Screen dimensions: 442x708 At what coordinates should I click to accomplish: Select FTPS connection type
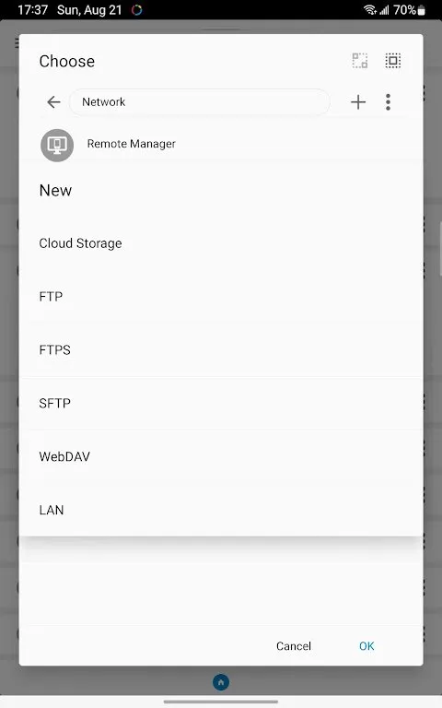click(x=221, y=350)
